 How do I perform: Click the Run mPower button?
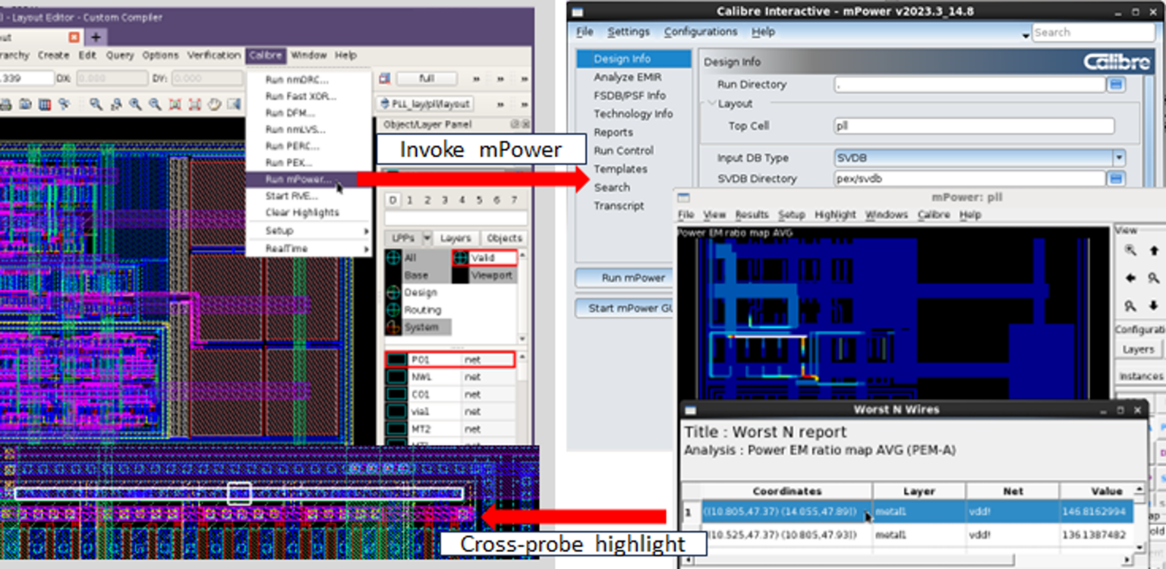tap(624, 278)
